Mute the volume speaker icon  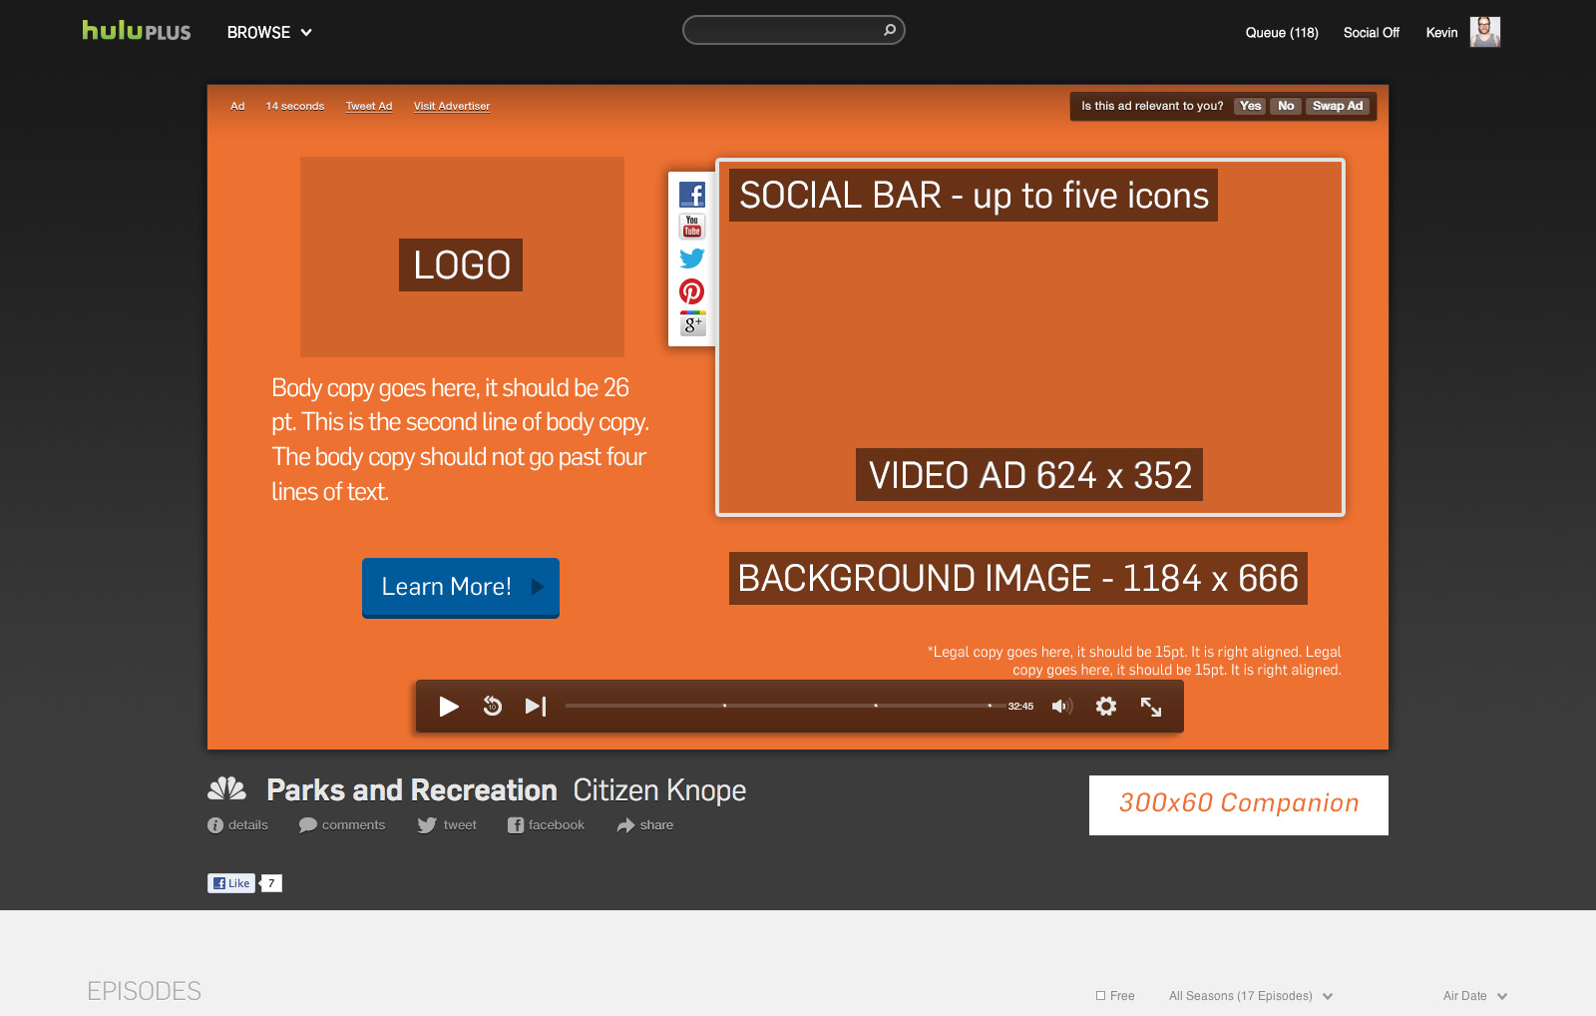coord(1062,707)
